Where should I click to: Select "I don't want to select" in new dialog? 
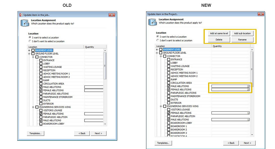158,41
